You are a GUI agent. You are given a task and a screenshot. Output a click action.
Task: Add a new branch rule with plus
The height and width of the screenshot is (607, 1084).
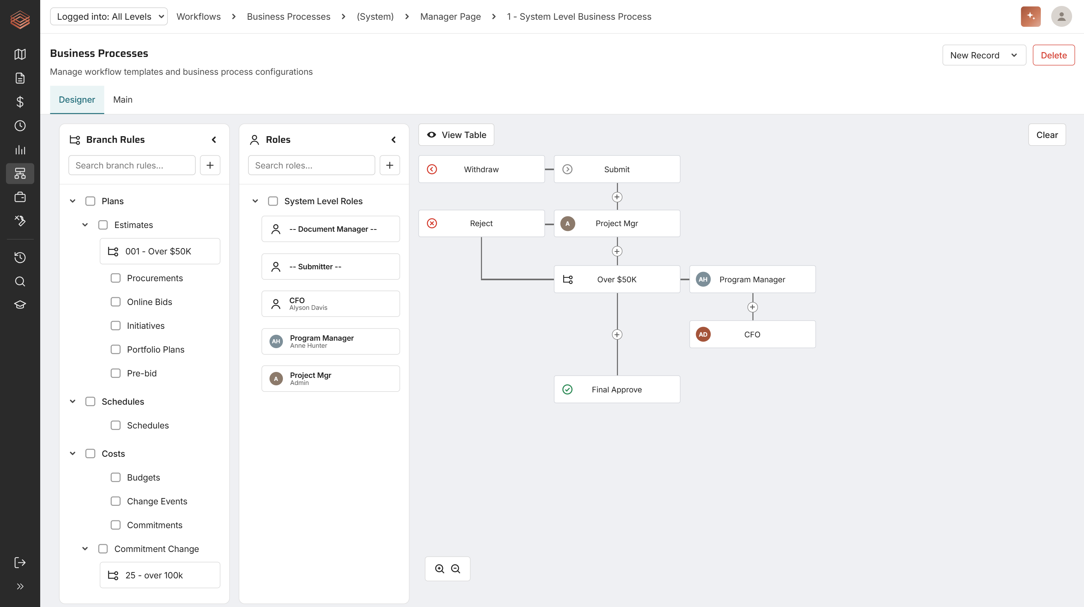tap(210, 165)
